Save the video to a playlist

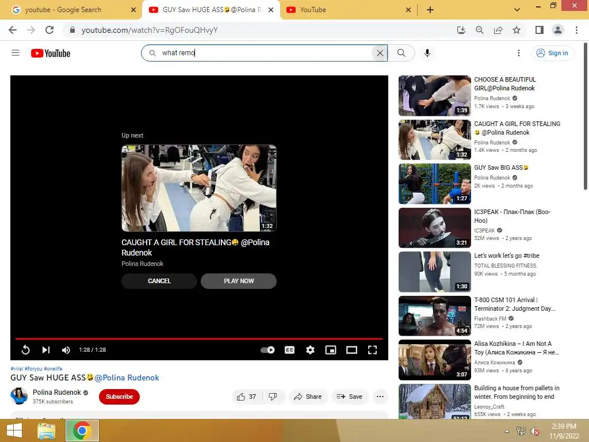(349, 397)
